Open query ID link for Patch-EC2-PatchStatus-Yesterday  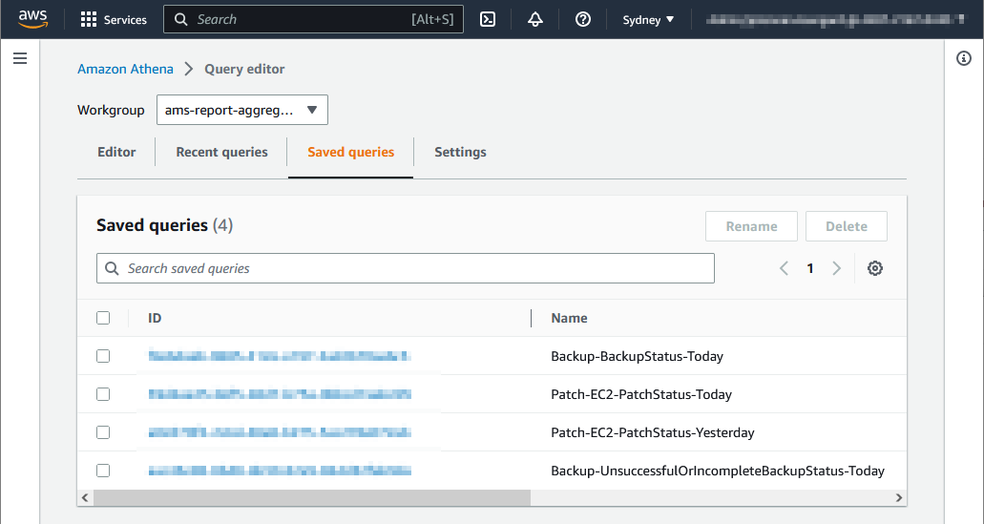point(280,433)
